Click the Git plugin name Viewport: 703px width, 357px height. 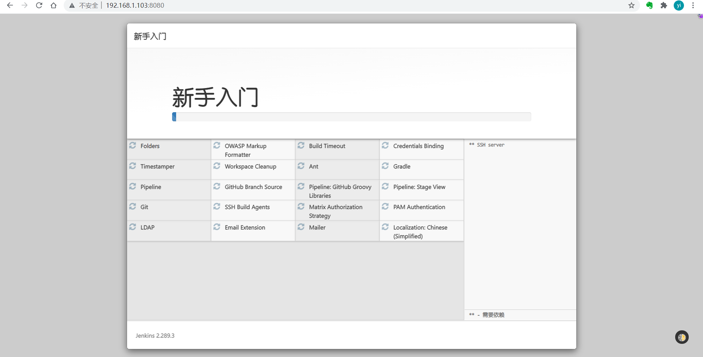[144, 207]
